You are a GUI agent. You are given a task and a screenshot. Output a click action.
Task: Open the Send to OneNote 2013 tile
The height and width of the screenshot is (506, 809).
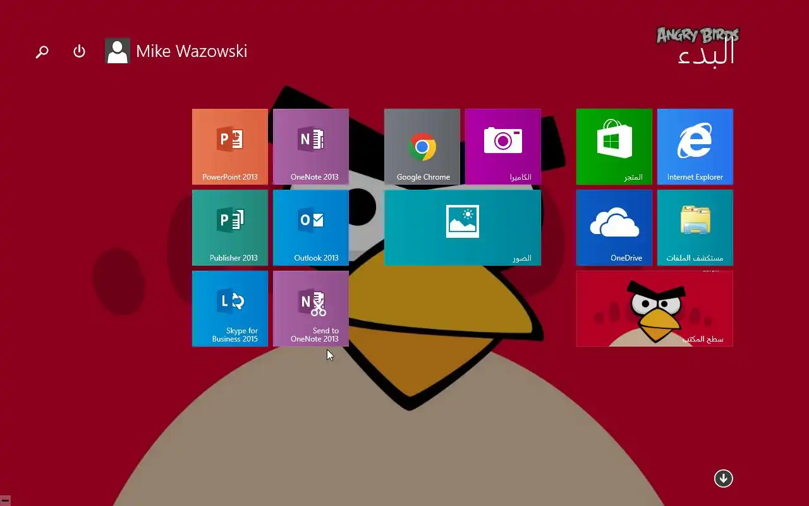(x=311, y=309)
